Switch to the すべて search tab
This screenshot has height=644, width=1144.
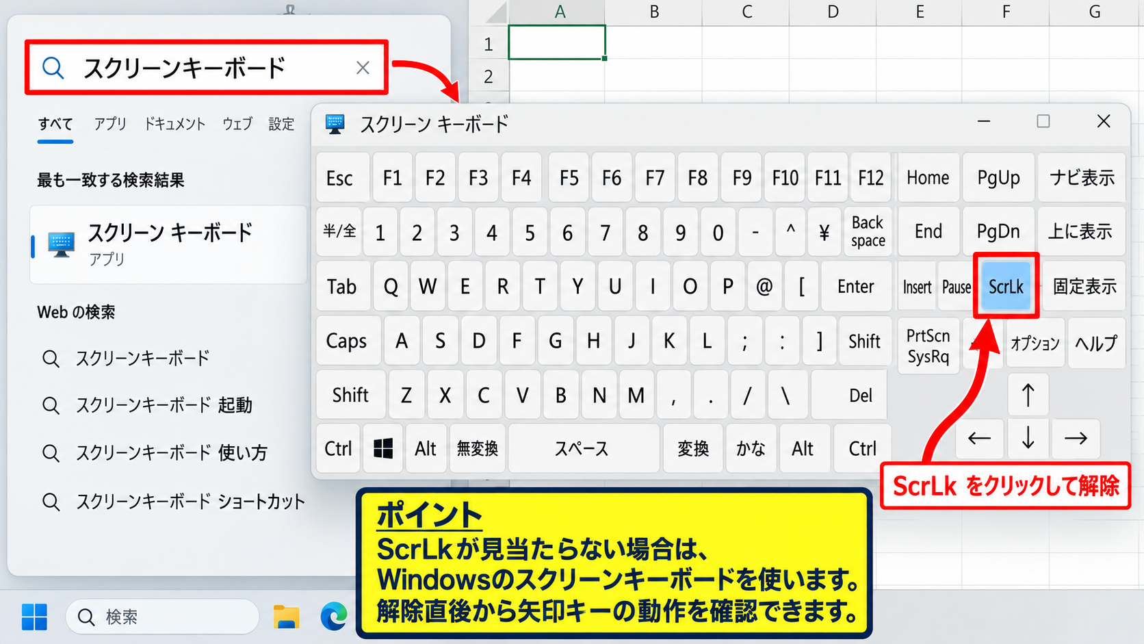click(55, 124)
